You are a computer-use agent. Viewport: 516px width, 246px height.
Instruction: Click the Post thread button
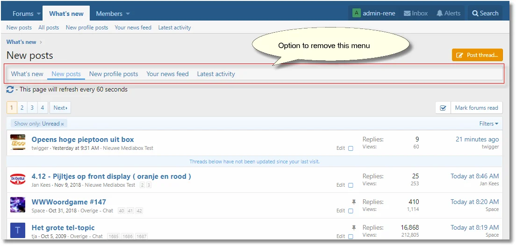tap(477, 55)
